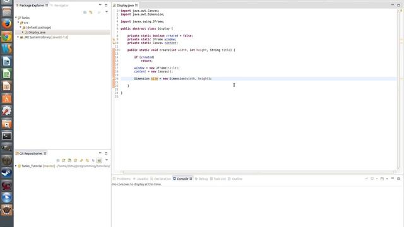Viewport: 404px width, 227px height.
Task: Open Steam from the dock
Action: (7, 173)
